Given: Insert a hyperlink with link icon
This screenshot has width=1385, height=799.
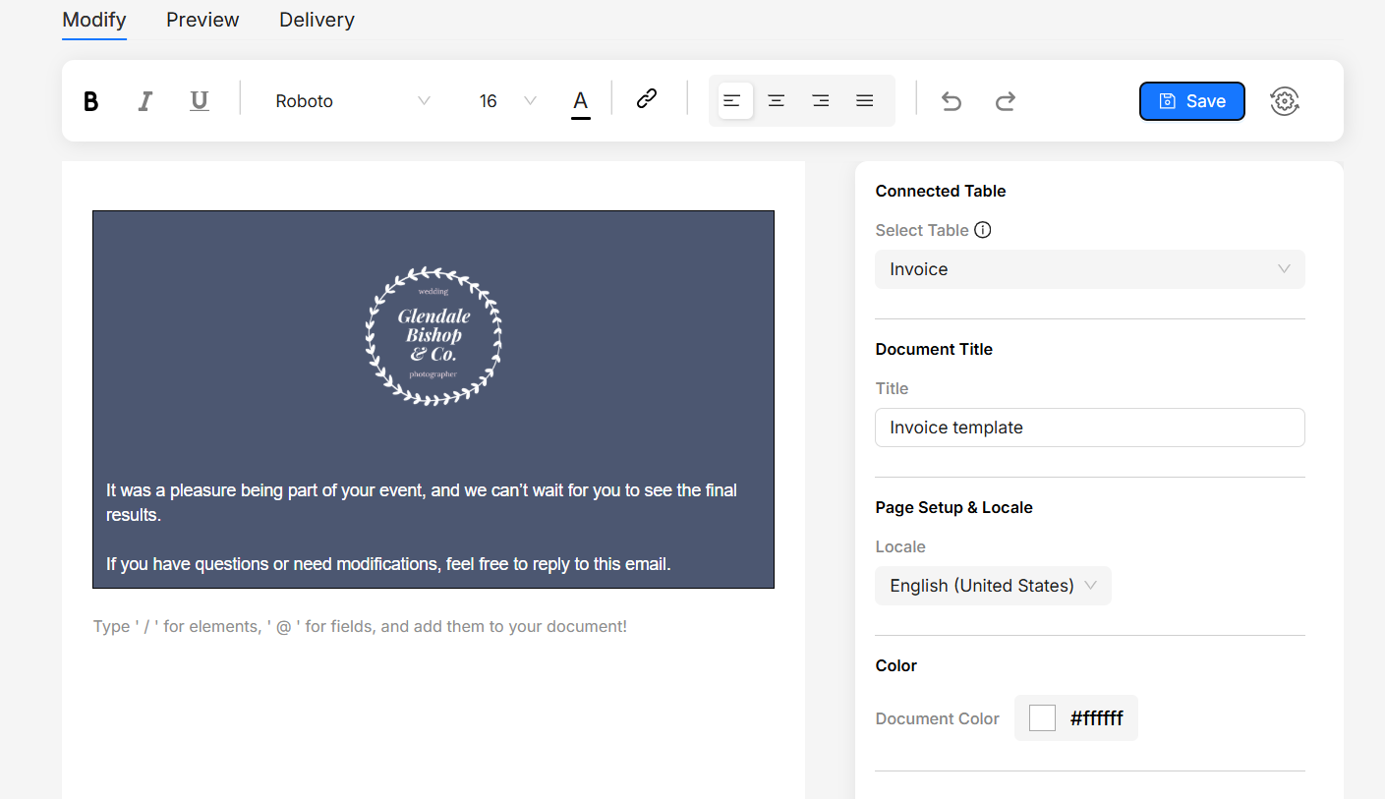Looking at the screenshot, I should 646,98.
